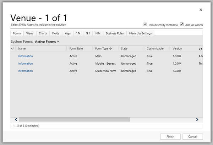Sort by the Name column header

(x=22, y=48)
